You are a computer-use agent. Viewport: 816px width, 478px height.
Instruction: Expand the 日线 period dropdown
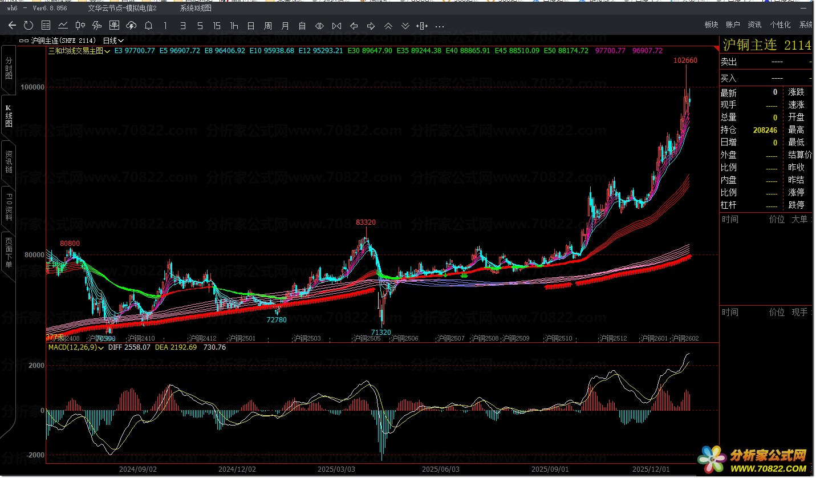[113, 40]
